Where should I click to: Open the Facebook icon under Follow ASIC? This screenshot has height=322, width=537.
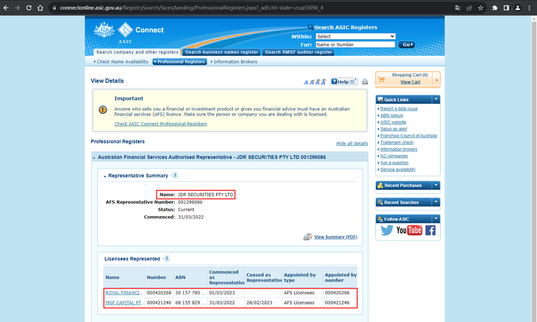coord(430,230)
